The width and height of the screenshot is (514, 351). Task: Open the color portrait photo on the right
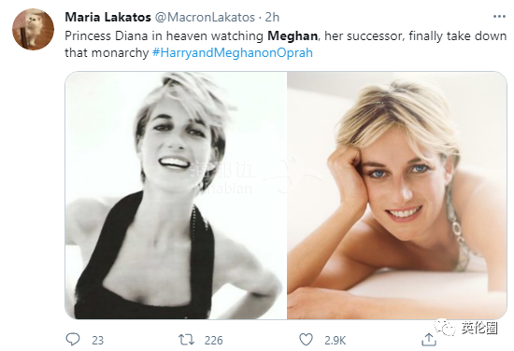point(397,195)
